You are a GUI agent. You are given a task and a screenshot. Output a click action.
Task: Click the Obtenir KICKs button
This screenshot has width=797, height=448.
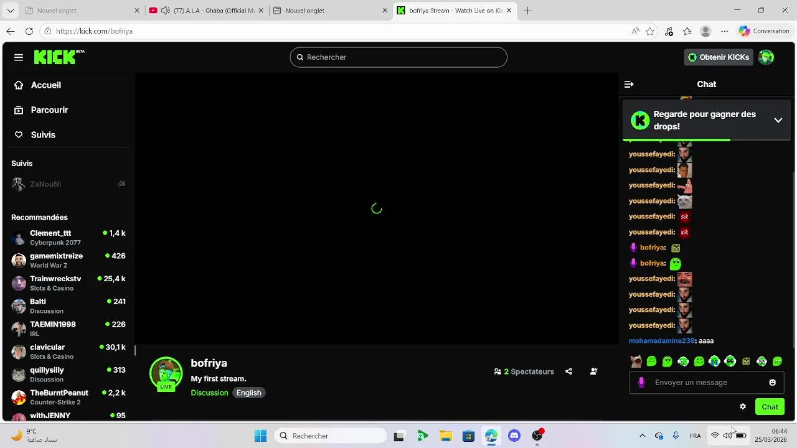point(718,57)
